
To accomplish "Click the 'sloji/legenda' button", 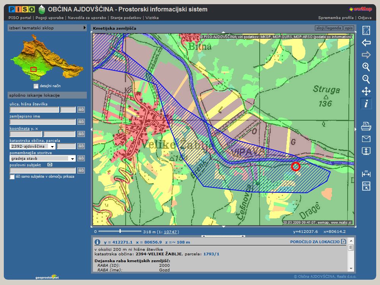I will pyautogui.click(x=329, y=28).
